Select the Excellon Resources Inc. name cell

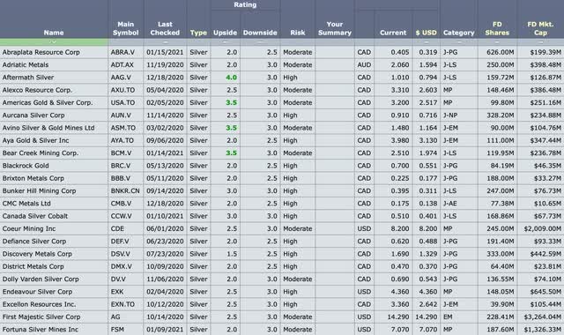tap(39, 304)
